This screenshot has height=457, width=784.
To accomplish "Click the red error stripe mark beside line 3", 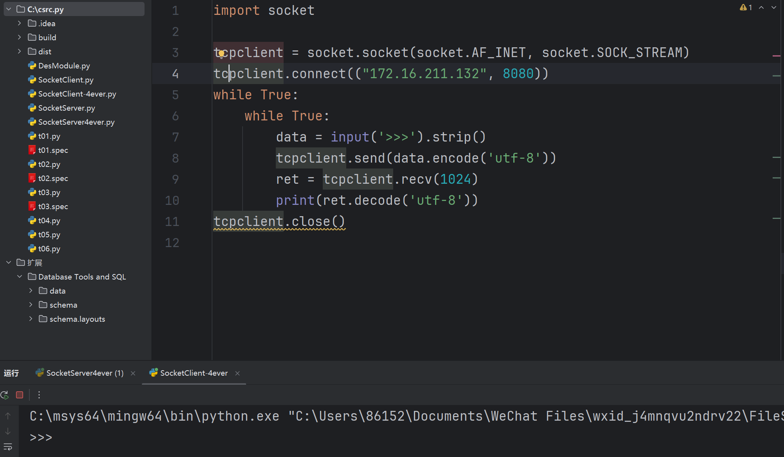I will click(x=777, y=56).
